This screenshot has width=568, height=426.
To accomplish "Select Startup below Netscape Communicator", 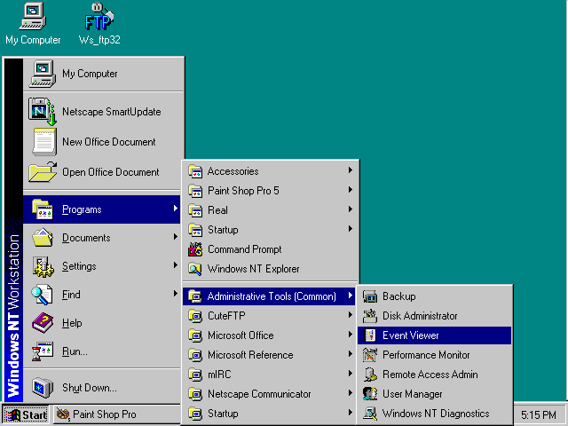I will pos(269,414).
